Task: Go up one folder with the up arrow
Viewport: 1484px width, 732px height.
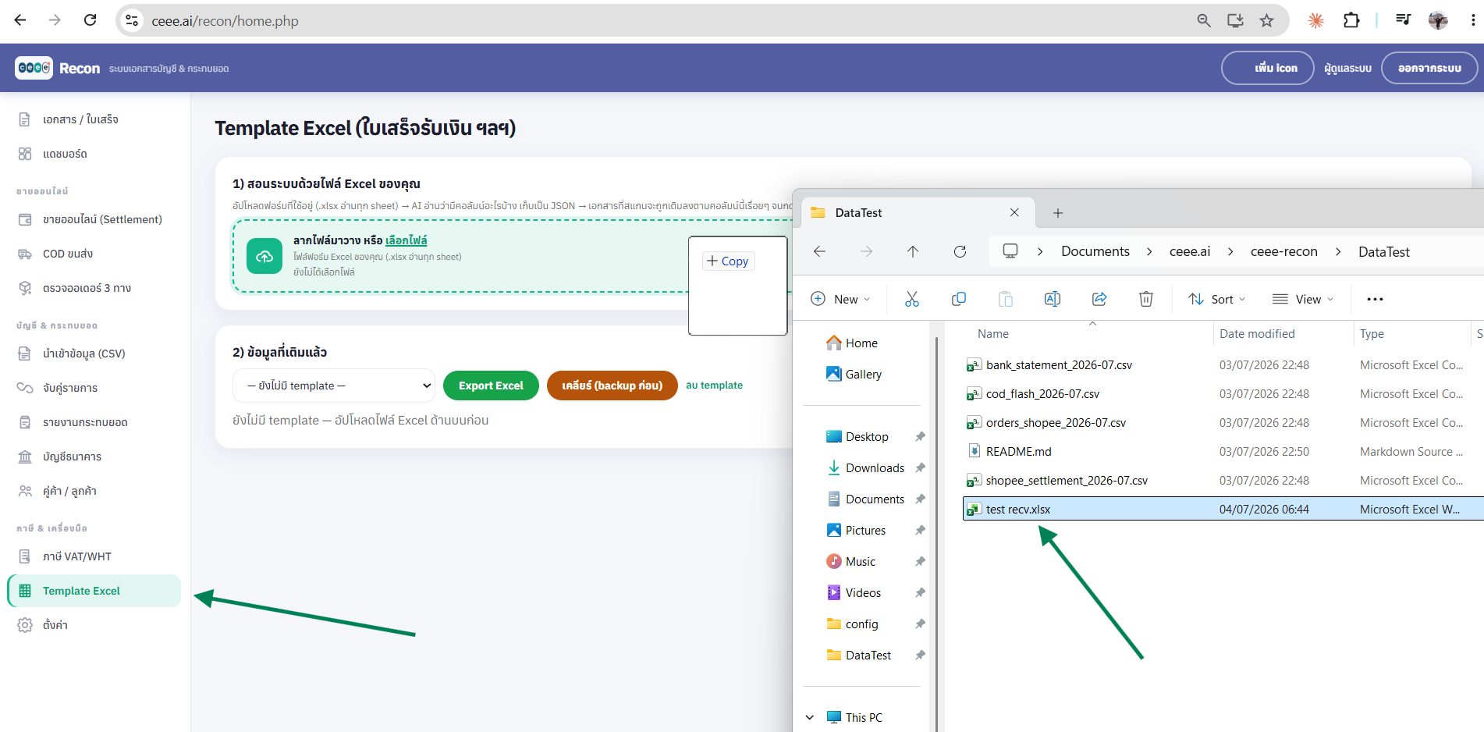Action: click(913, 251)
